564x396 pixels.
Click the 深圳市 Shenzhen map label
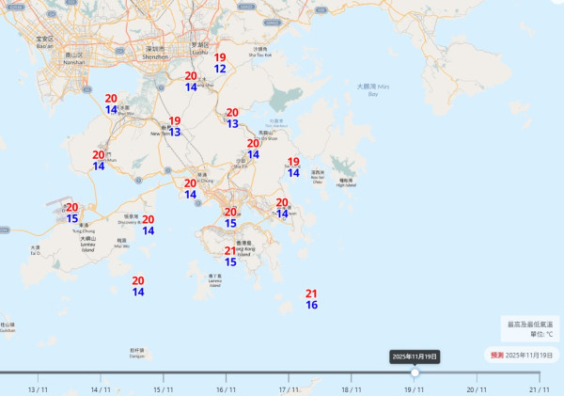[x=155, y=53]
